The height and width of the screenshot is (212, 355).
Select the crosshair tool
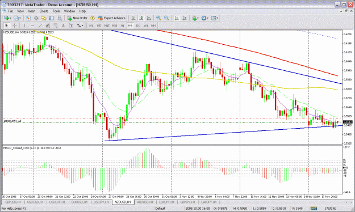click(x=15, y=26)
